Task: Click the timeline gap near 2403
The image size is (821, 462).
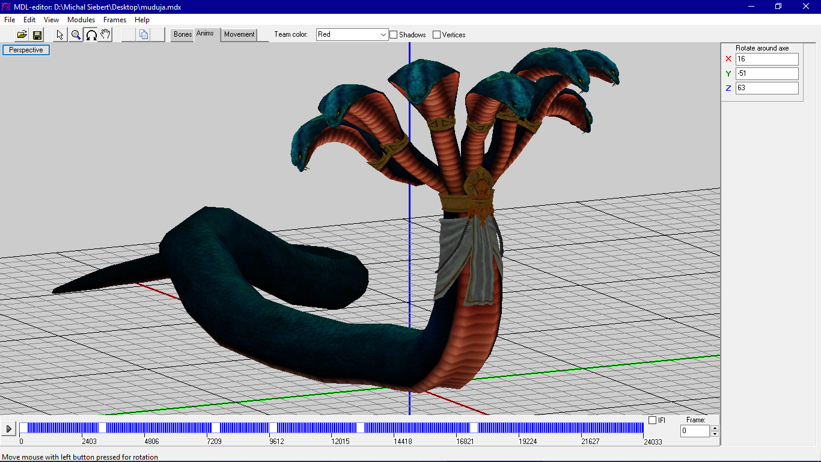Action: pyautogui.click(x=102, y=428)
